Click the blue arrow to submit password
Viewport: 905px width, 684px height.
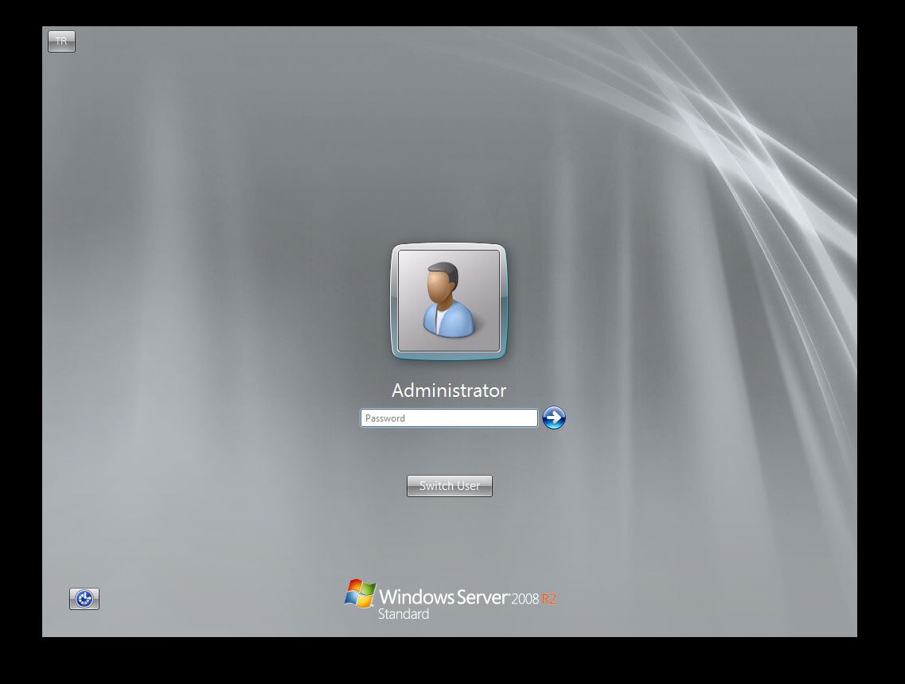point(553,418)
